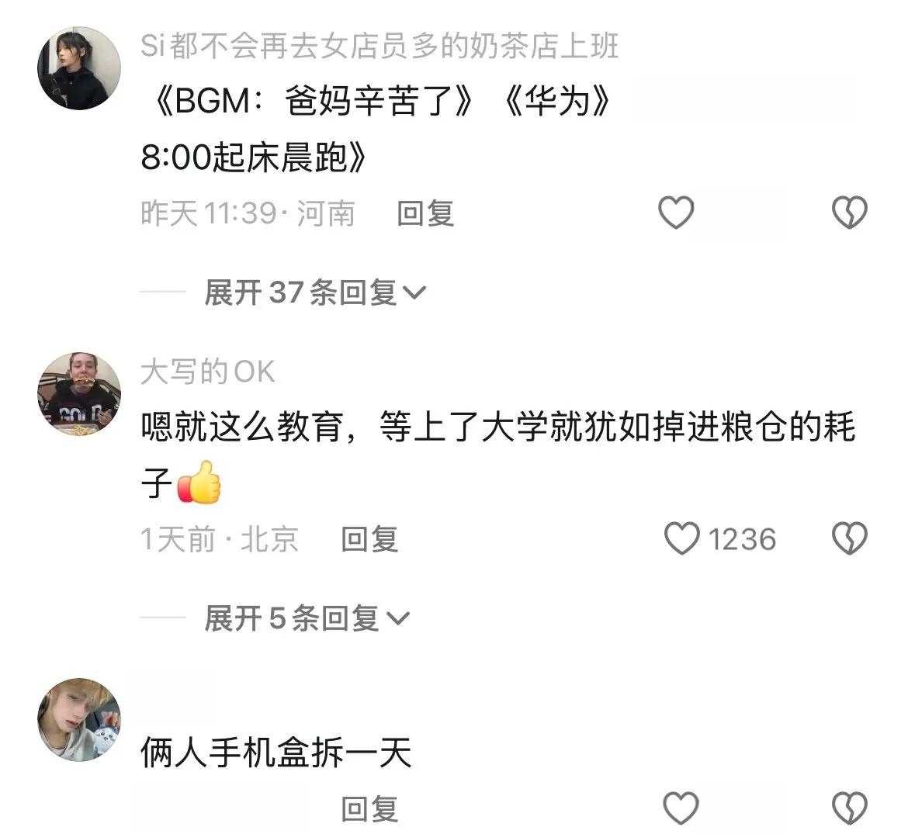The width and height of the screenshot is (908, 834).
Task: Dislike the 大写的OK comment with broken heart
Action: pos(850,538)
